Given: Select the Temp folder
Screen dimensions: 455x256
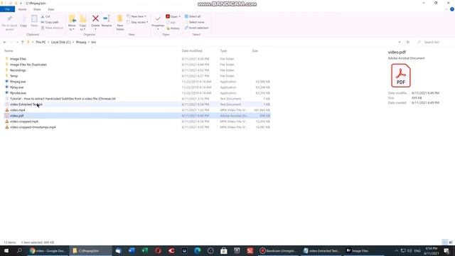Looking at the screenshot, I should click(14, 76).
